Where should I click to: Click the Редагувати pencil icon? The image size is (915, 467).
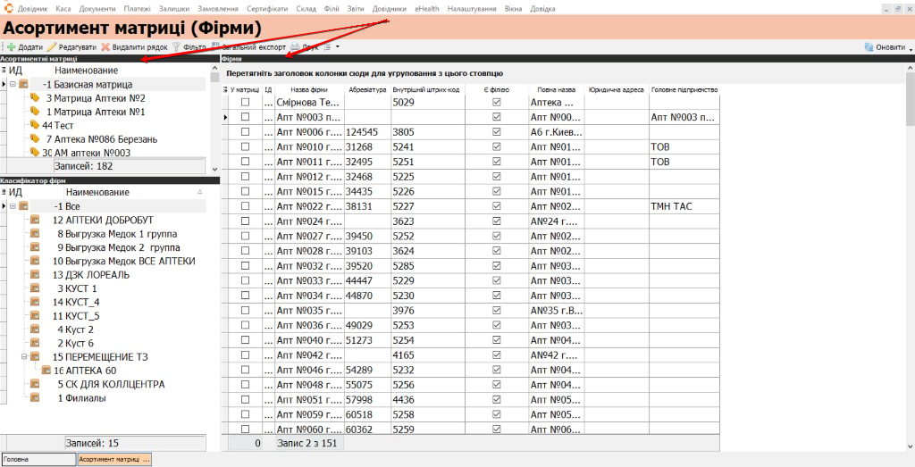coord(51,47)
